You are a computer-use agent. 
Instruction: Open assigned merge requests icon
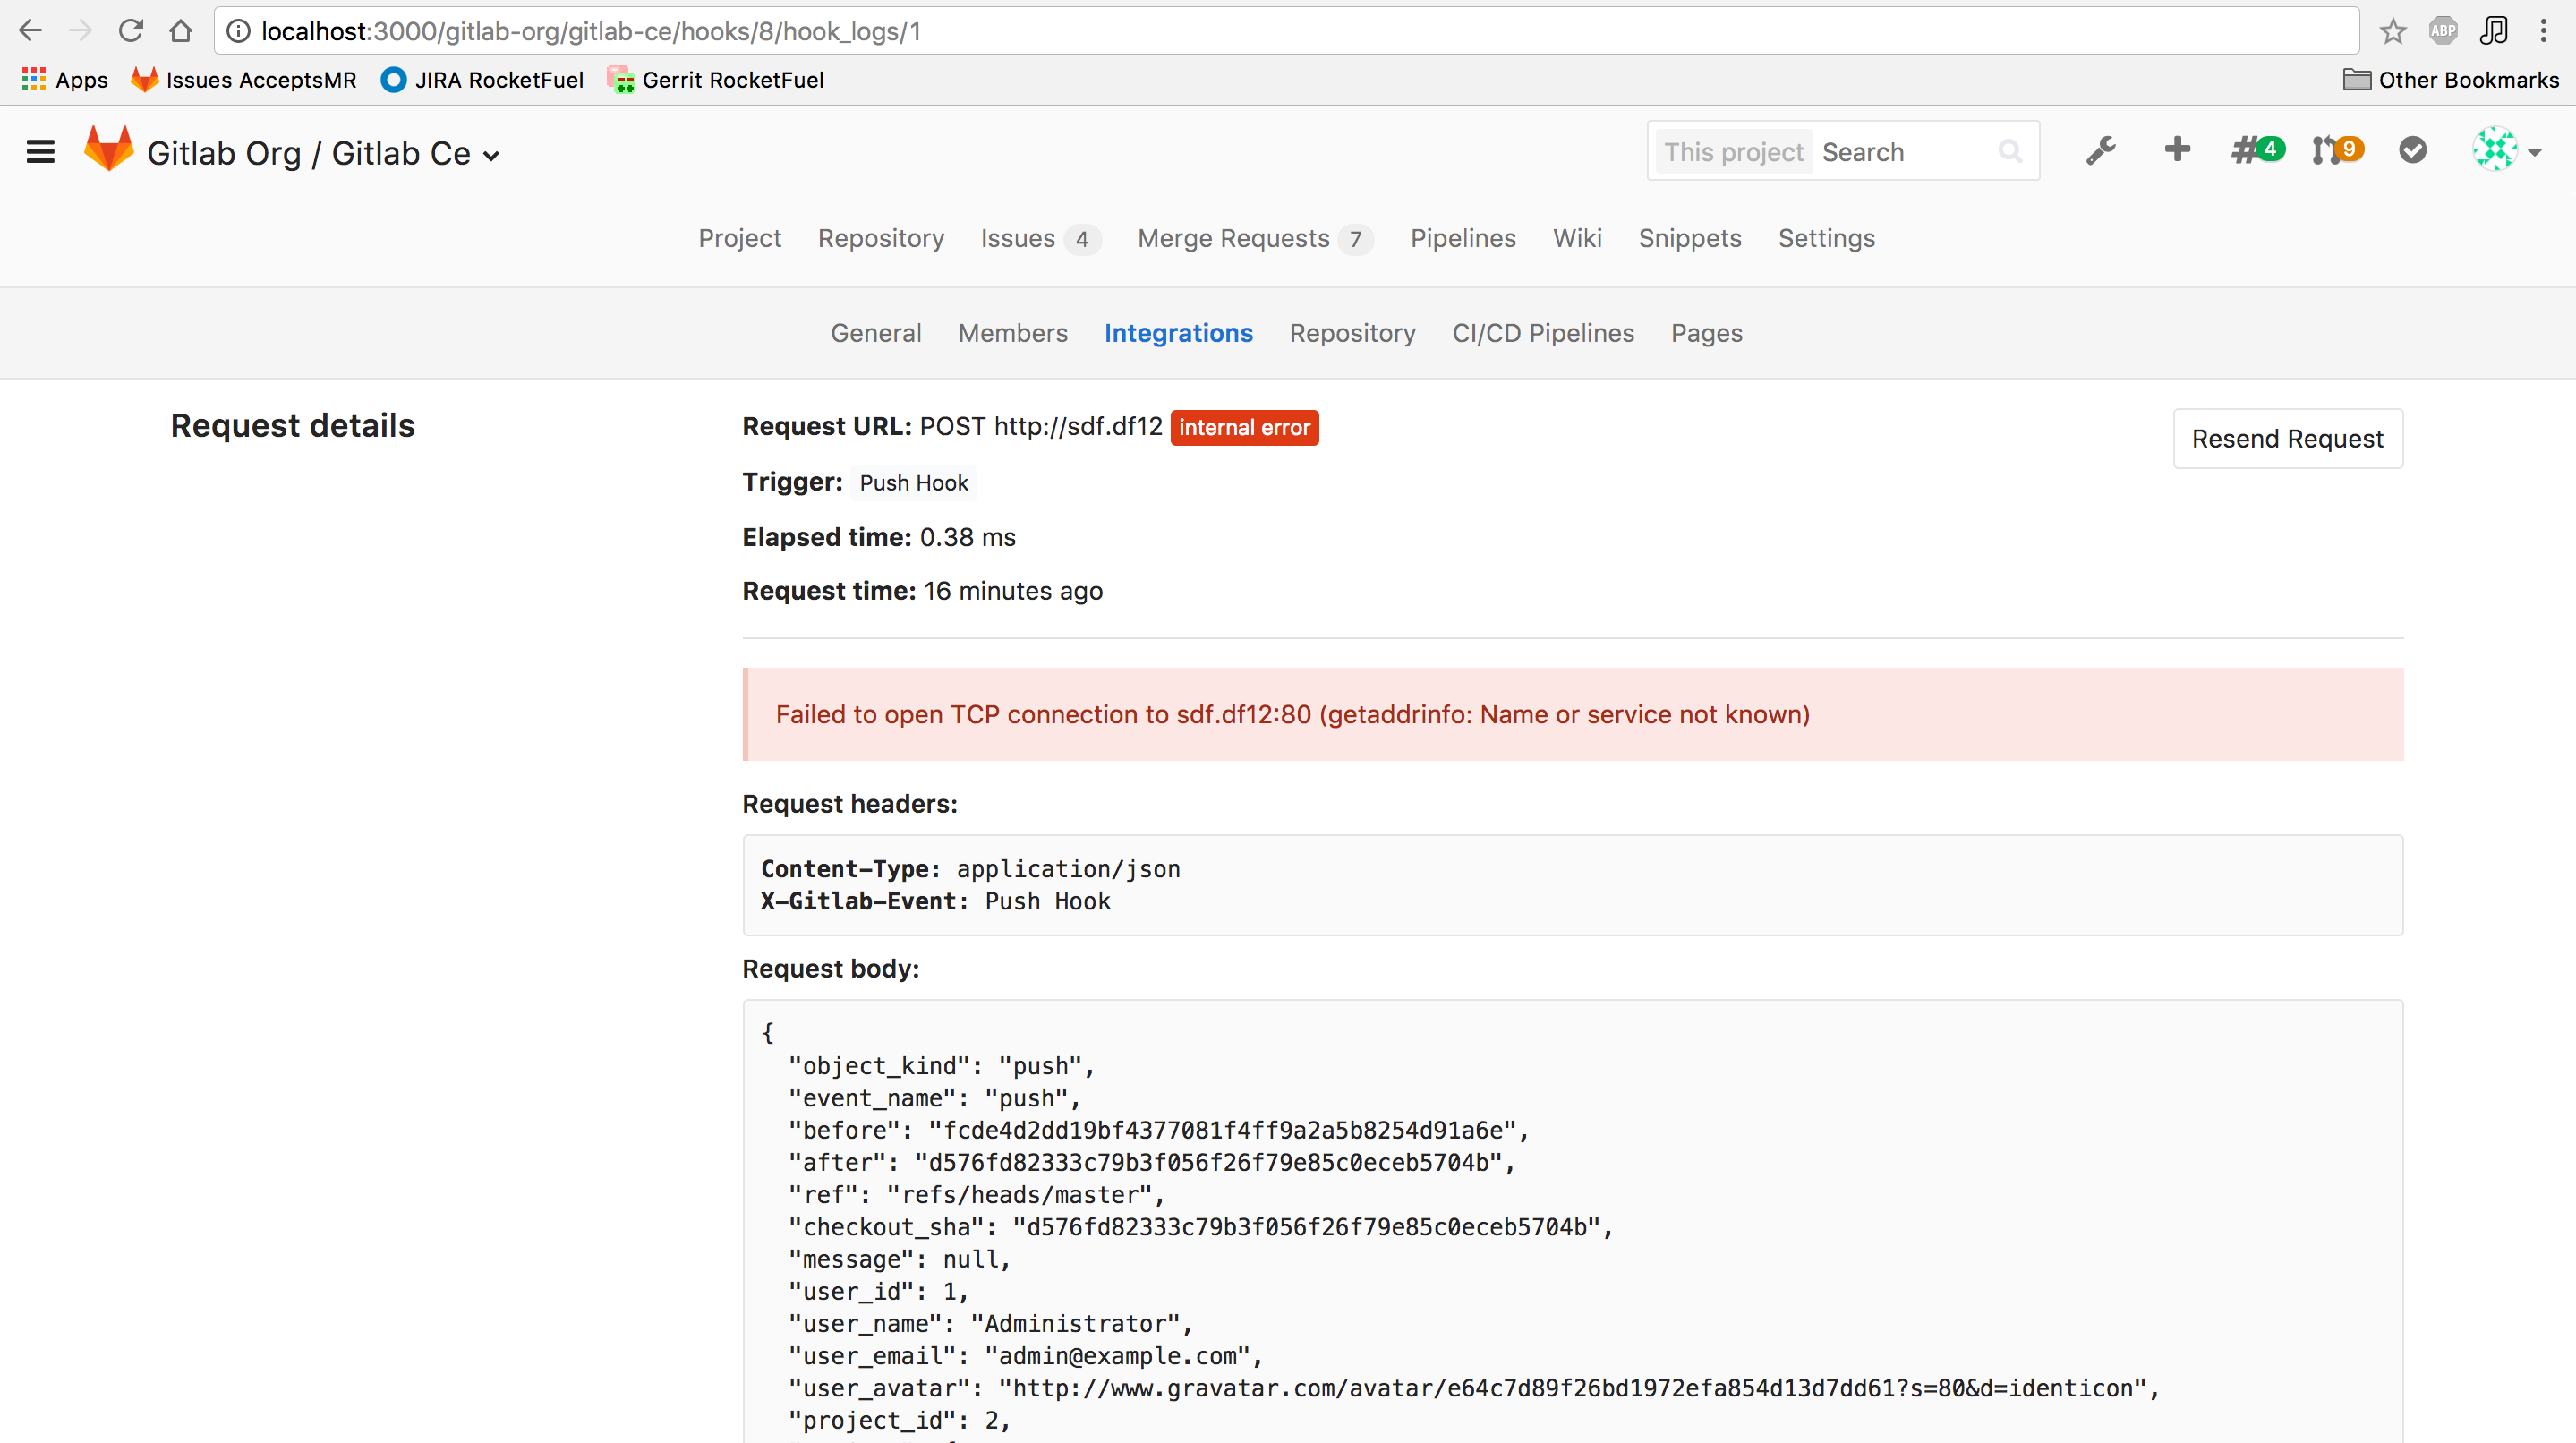tap(2336, 150)
